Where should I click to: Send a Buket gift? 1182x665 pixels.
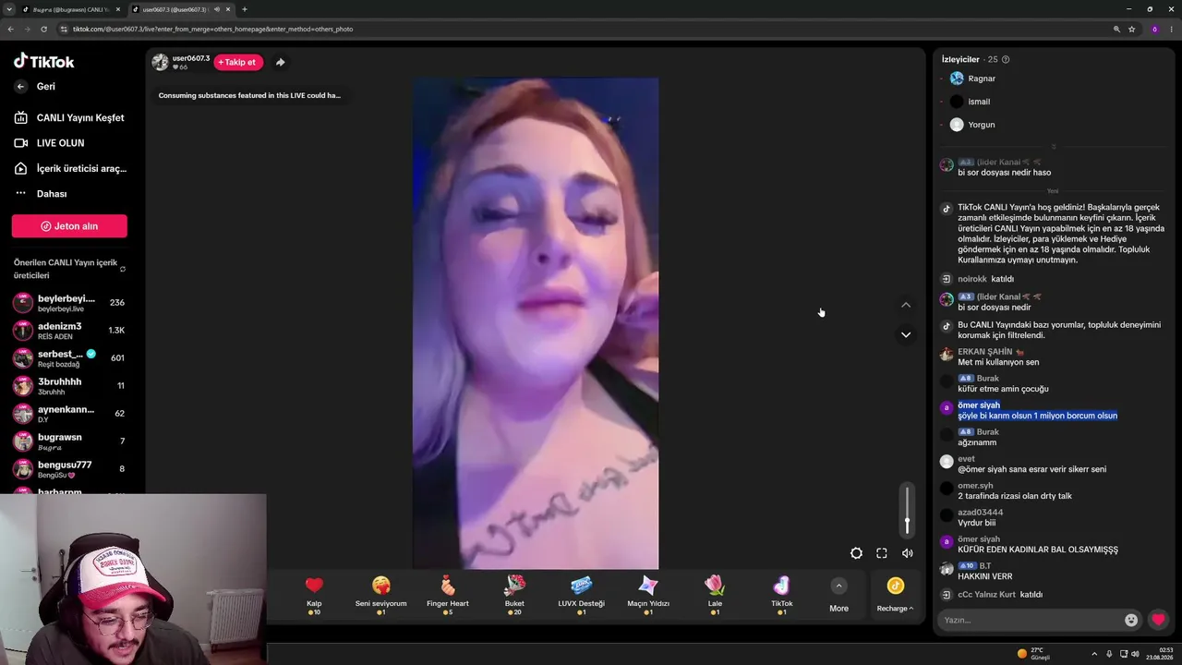point(514,594)
